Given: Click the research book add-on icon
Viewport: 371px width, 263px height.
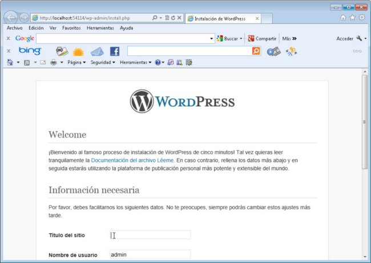Looking at the screenshot, I should click(179, 62).
